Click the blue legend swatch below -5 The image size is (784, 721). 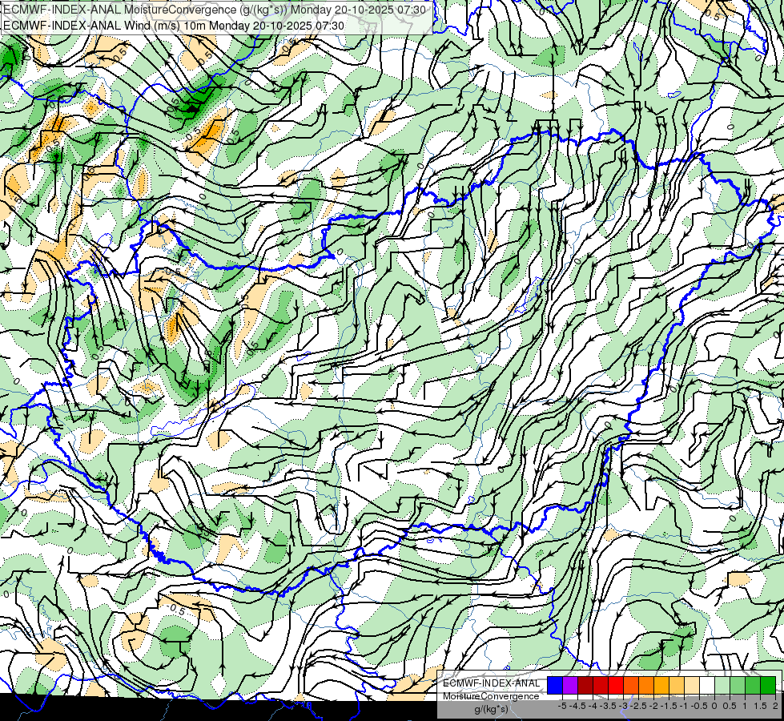[555, 685]
